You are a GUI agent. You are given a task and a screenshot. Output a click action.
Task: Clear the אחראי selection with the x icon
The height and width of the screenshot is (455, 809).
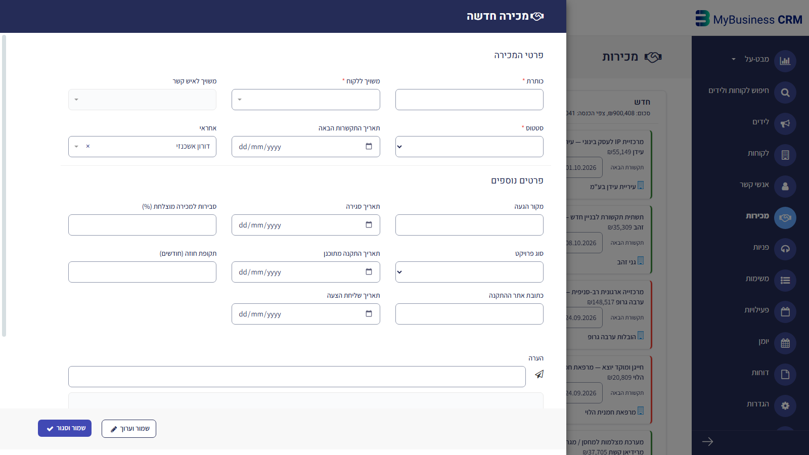pos(88,147)
